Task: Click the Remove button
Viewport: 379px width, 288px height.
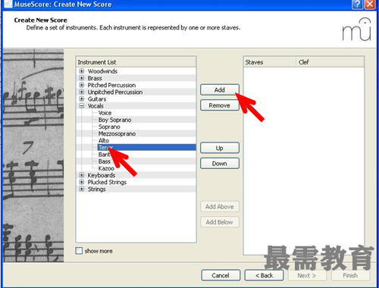Action: click(220, 105)
